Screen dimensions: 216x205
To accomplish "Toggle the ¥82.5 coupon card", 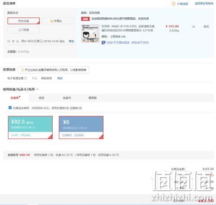I will [30, 128].
